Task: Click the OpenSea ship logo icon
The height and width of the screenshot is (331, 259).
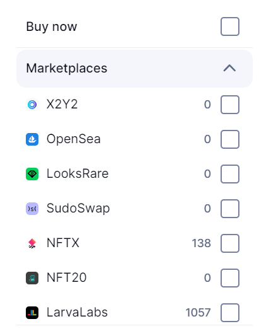Action: 32,139
